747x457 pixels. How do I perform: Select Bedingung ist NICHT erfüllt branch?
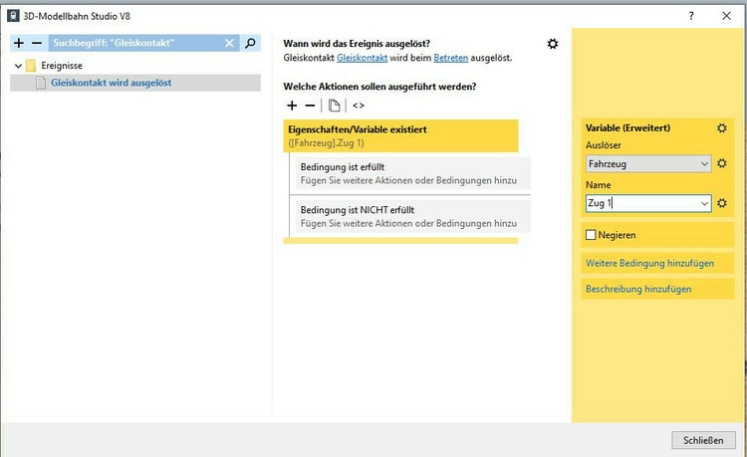pyautogui.click(x=413, y=217)
